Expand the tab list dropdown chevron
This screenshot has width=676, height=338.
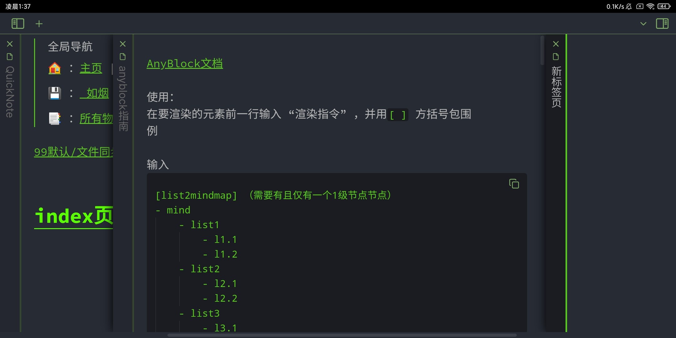click(643, 24)
